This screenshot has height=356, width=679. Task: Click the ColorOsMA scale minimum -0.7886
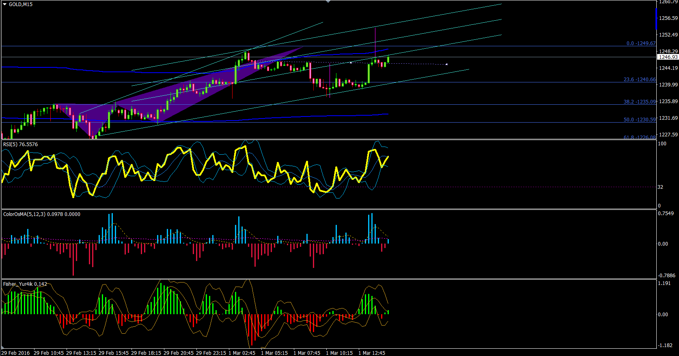pos(666,275)
